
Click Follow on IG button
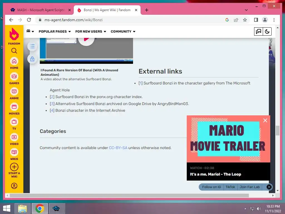coord(212,187)
